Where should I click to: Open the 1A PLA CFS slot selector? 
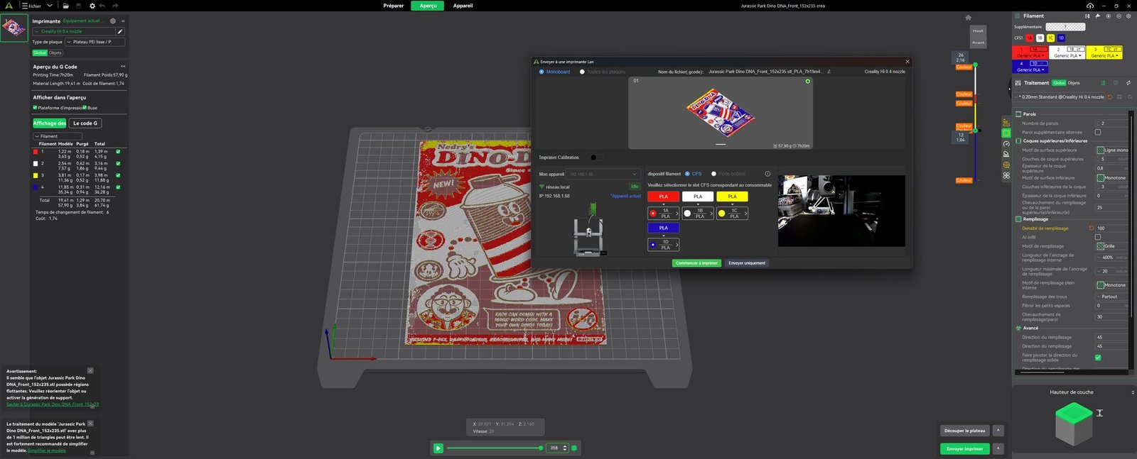664,213
